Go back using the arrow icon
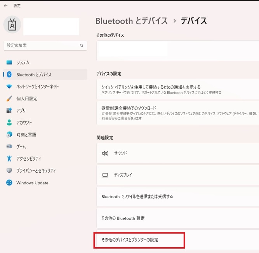This screenshot has width=259, height=253. pyautogui.click(x=5, y=5)
